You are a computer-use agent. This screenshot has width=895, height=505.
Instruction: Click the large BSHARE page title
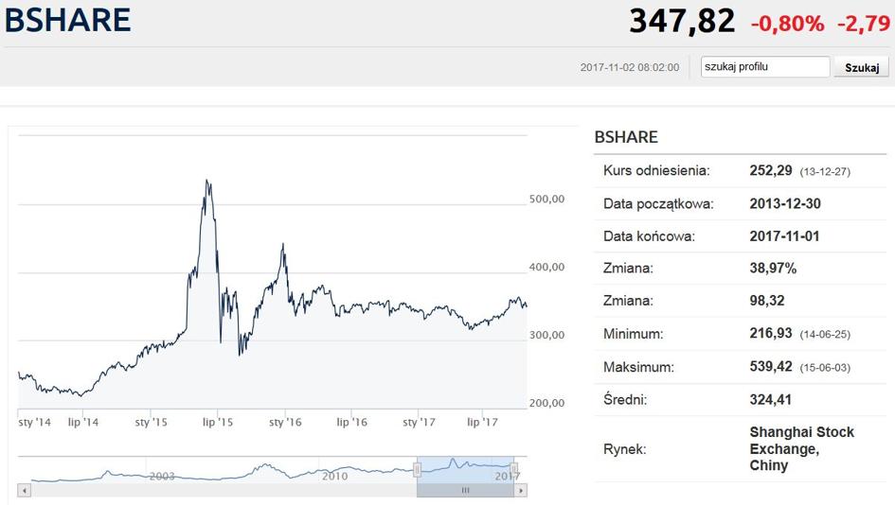67,20
